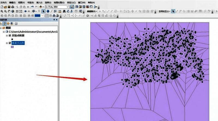Click the purple 泰森多边形 symbol swatch
This screenshot has width=218, height=121.
[x=13, y=47]
